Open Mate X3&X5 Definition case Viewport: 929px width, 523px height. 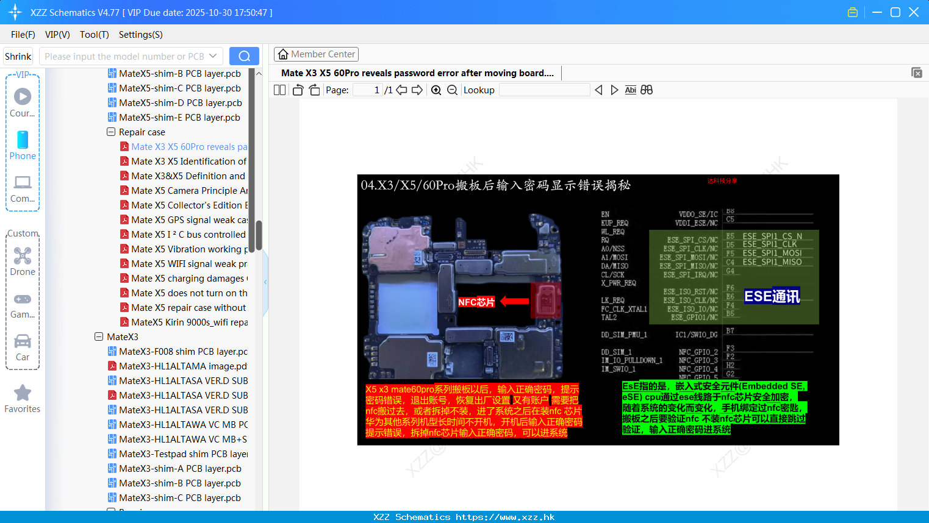184,176
